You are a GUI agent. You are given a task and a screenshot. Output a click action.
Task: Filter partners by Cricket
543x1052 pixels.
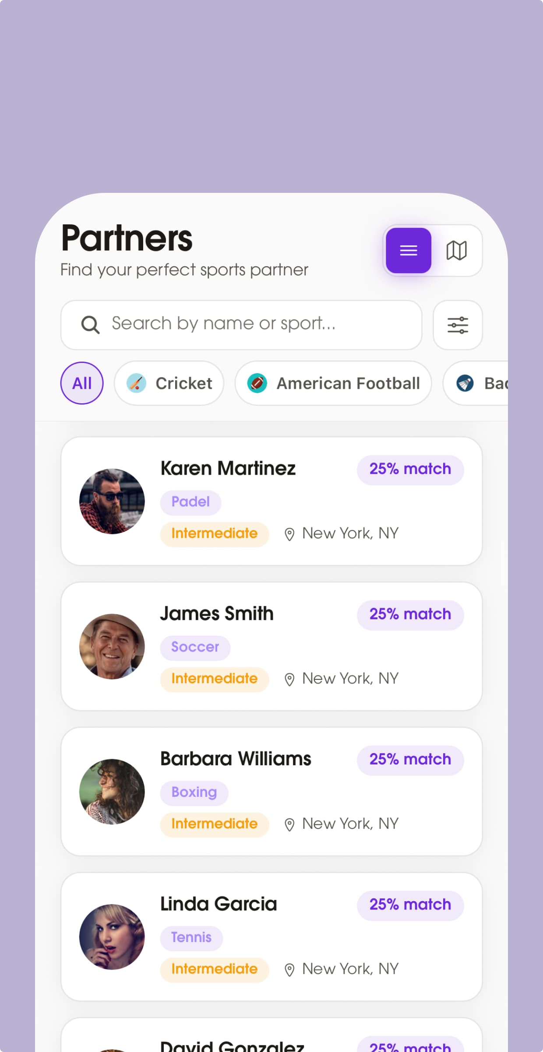169,383
